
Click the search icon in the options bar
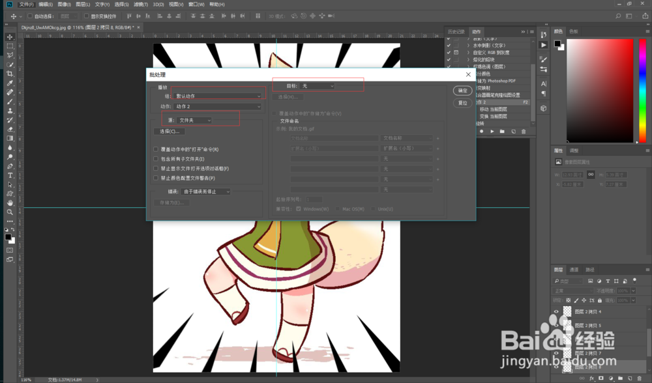(x=618, y=16)
